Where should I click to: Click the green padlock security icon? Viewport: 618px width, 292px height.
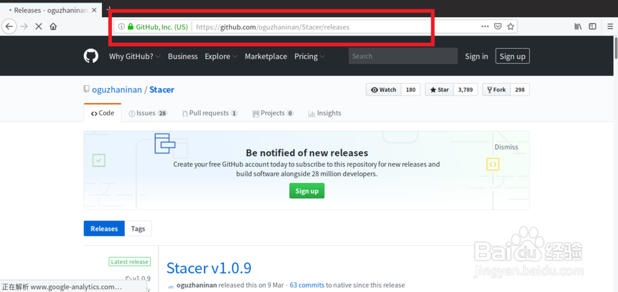(130, 27)
